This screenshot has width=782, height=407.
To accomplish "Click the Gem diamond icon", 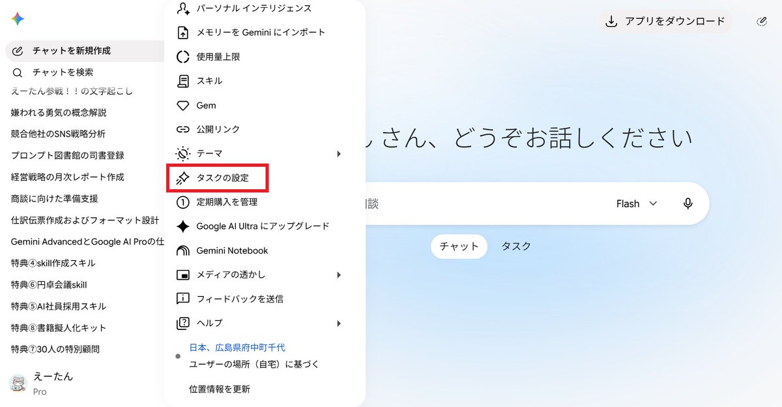I will click(x=183, y=106).
